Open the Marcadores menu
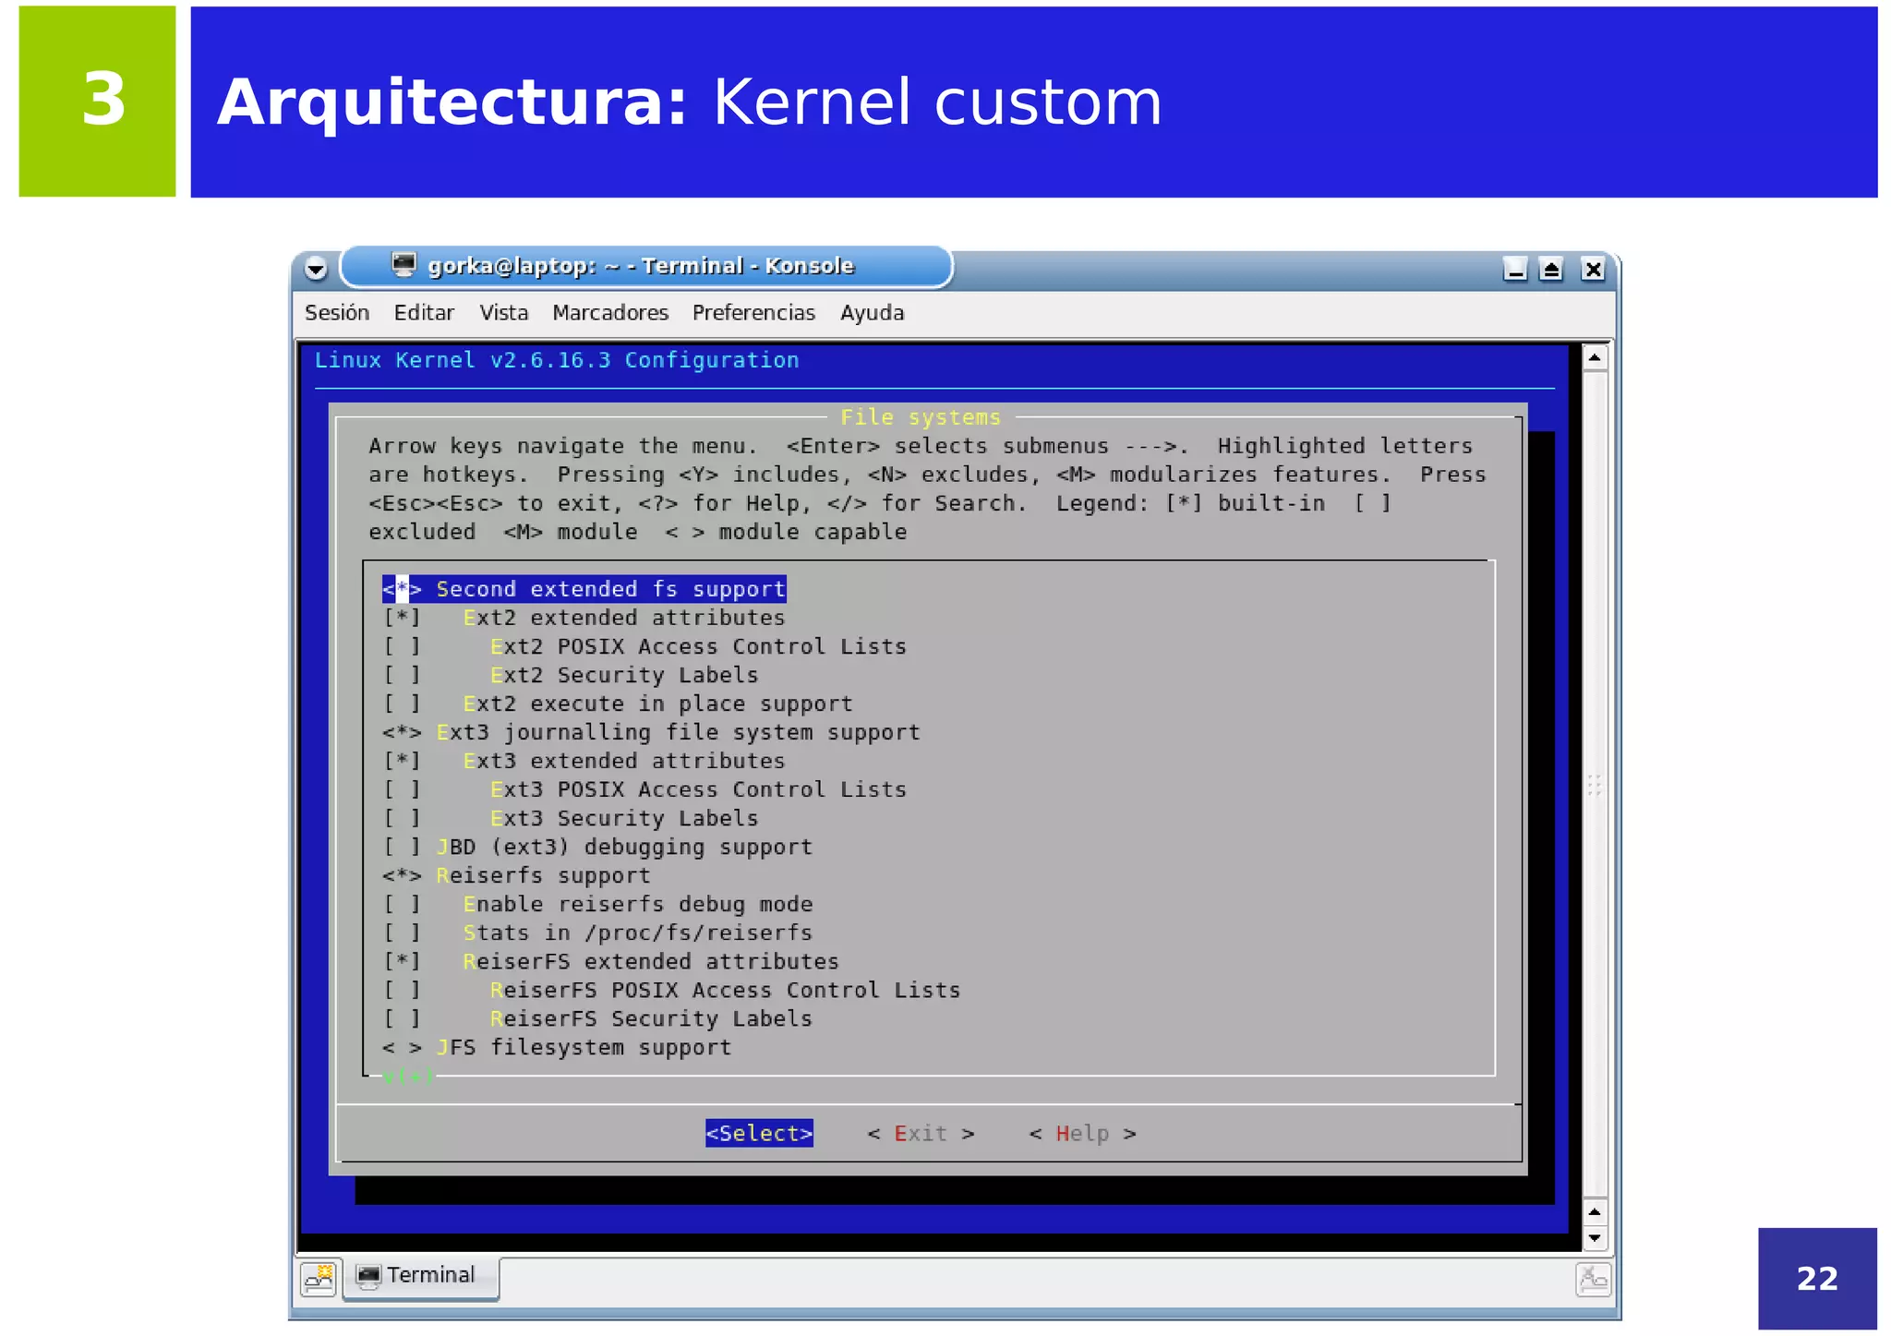This screenshot has height=1336, width=1891. pyautogui.click(x=610, y=313)
